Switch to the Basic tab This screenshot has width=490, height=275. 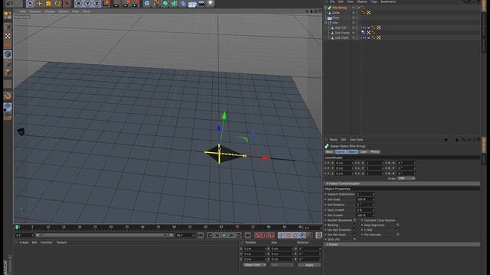(329, 152)
